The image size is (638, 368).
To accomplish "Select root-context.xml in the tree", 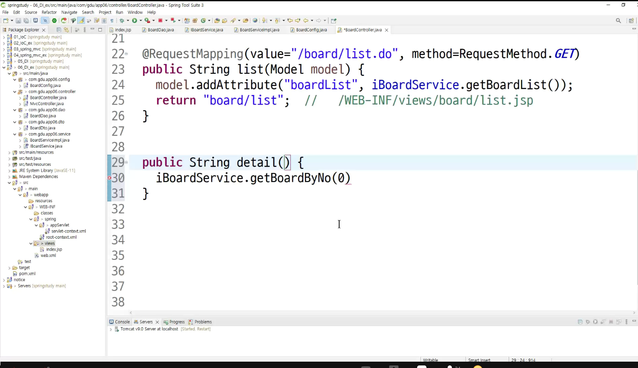I will tap(61, 237).
